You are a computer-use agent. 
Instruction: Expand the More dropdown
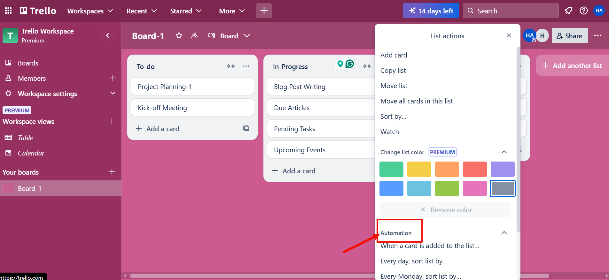pos(232,11)
